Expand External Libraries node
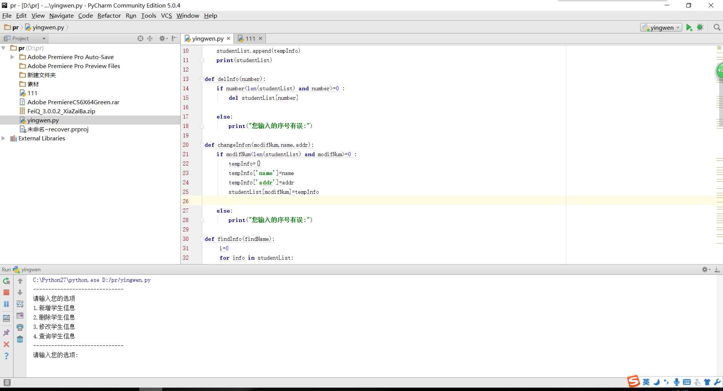This screenshot has width=723, height=391. click(3, 138)
